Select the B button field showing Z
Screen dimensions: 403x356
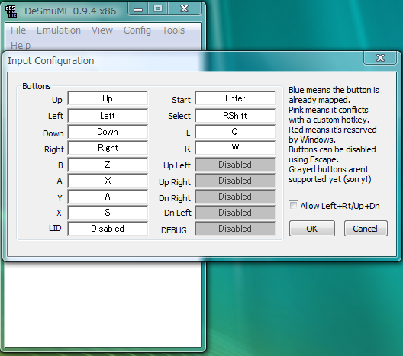pos(108,165)
